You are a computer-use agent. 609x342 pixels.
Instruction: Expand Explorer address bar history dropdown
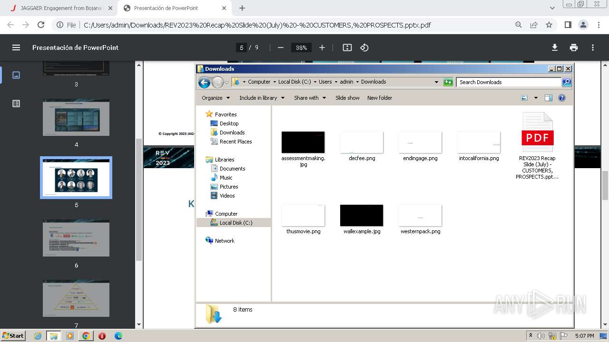coord(436,82)
